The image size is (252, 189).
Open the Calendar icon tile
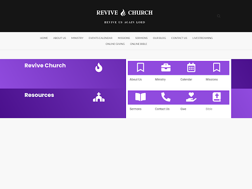(191, 67)
